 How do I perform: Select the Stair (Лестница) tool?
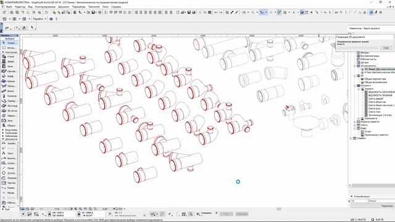click(x=9, y=105)
